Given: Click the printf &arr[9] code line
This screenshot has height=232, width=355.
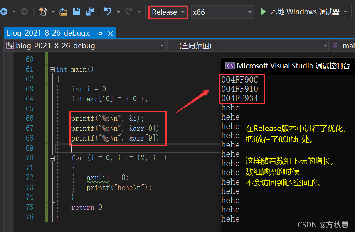Looking at the screenshot, I should [x=117, y=138].
